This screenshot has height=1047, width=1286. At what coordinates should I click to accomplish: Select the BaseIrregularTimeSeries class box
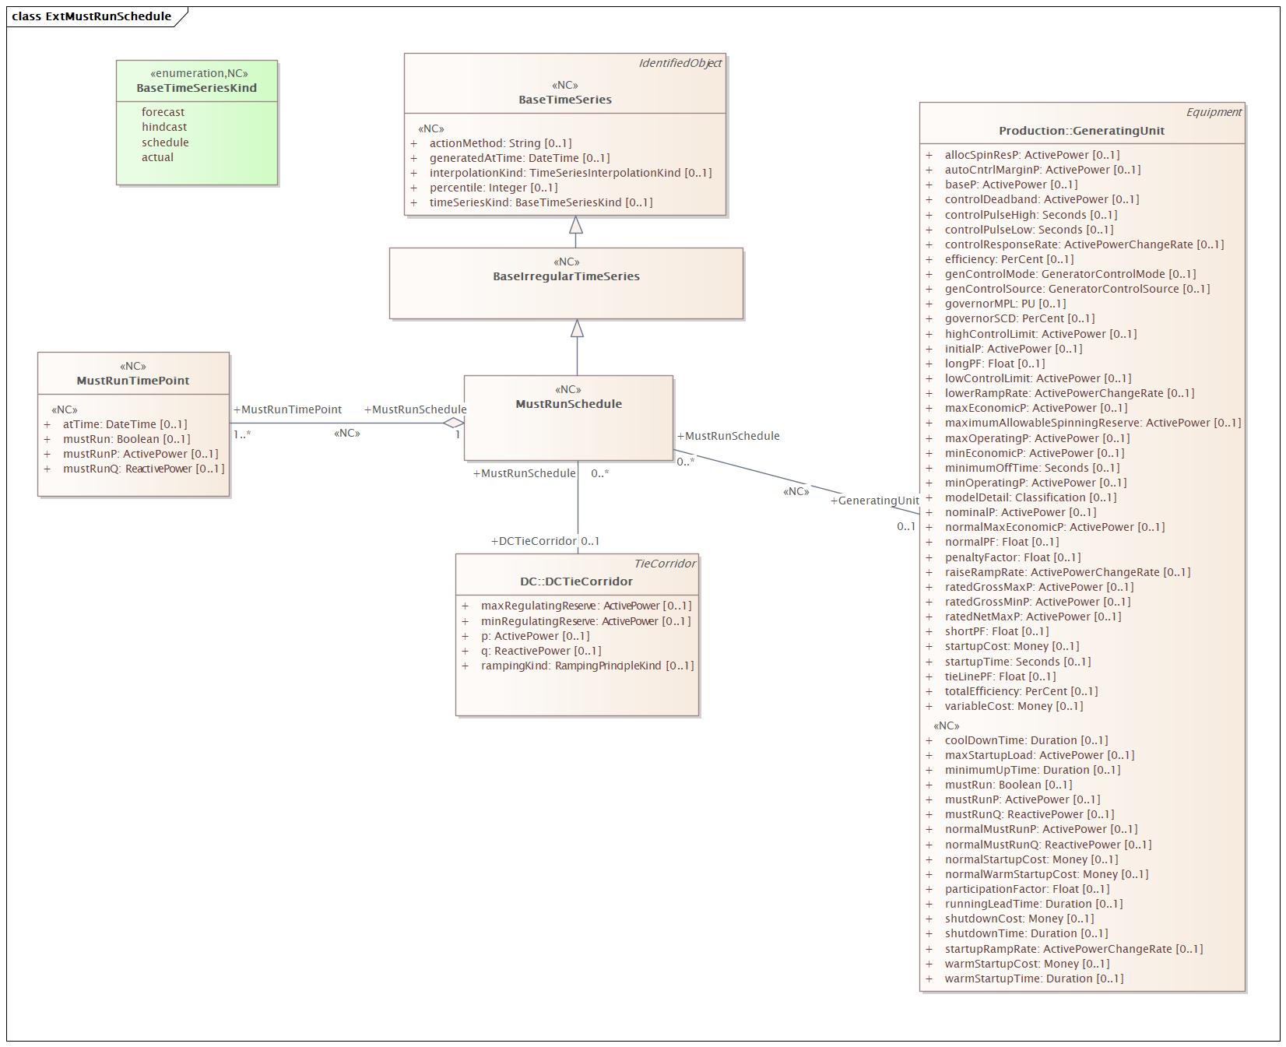click(x=566, y=283)
